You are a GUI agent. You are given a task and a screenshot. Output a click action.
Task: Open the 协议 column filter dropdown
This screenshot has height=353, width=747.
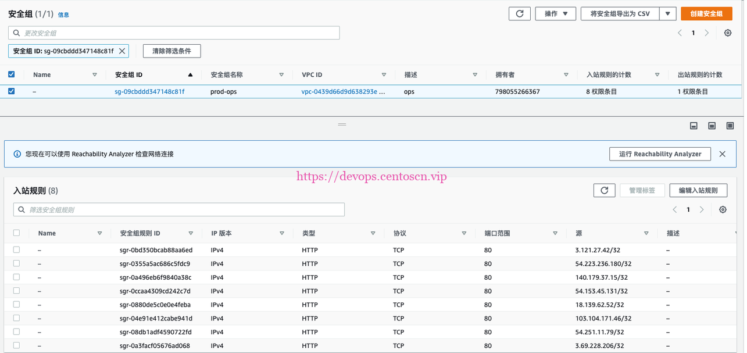click(464, 233)
